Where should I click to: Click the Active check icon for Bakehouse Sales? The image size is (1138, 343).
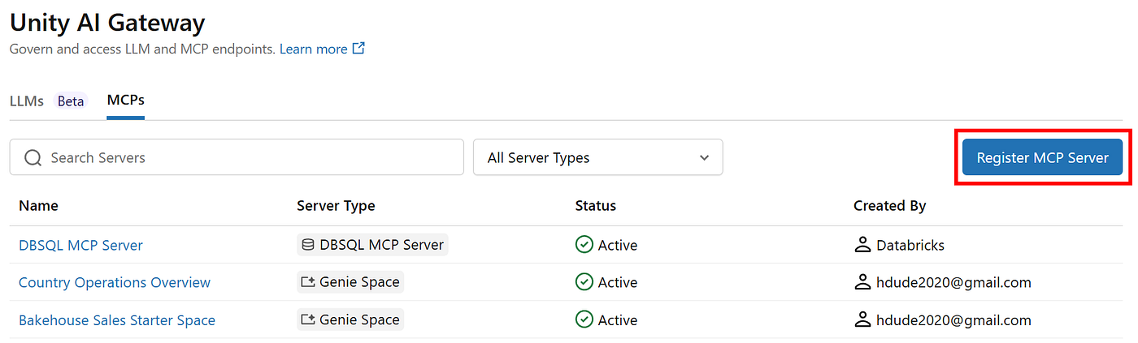click(584, 319)
